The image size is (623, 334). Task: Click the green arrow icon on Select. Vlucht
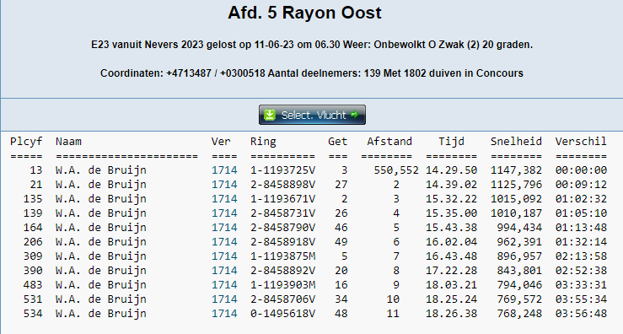coord(354,115)
